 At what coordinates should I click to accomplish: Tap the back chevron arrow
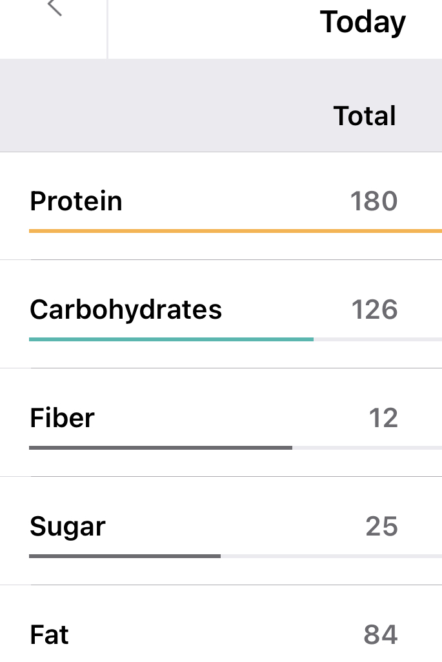coord(55,8)
